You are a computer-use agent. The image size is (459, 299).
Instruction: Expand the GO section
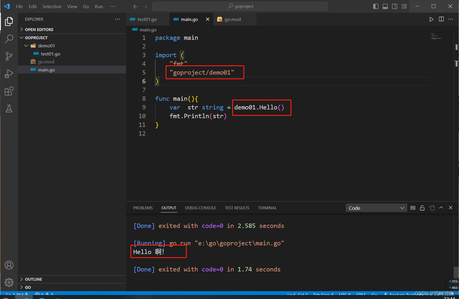click(x=72, y=287)
